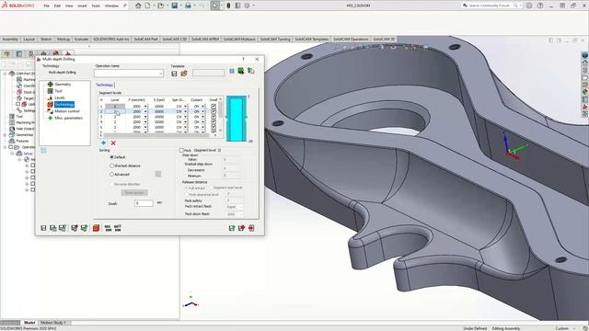Click the load template folder icon
589x331 pixels.
pos(184,74)
